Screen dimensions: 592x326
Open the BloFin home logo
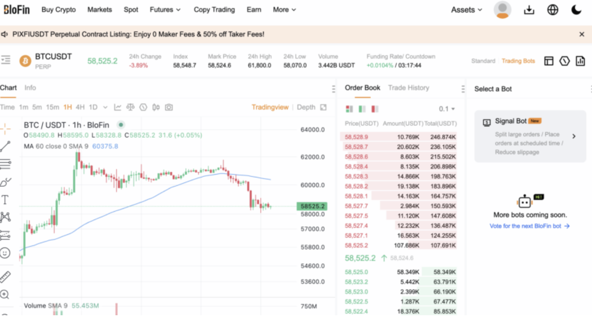coord(17,10)
